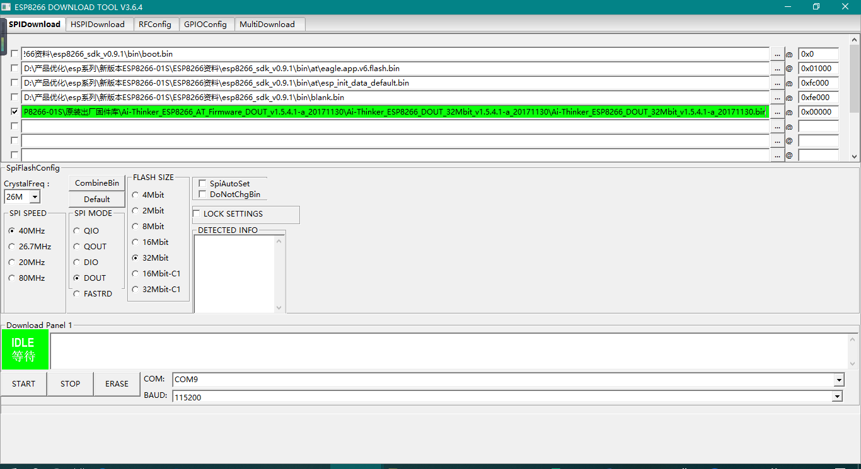
Task: Select DIO SPI mode
Action: (77, 263)
